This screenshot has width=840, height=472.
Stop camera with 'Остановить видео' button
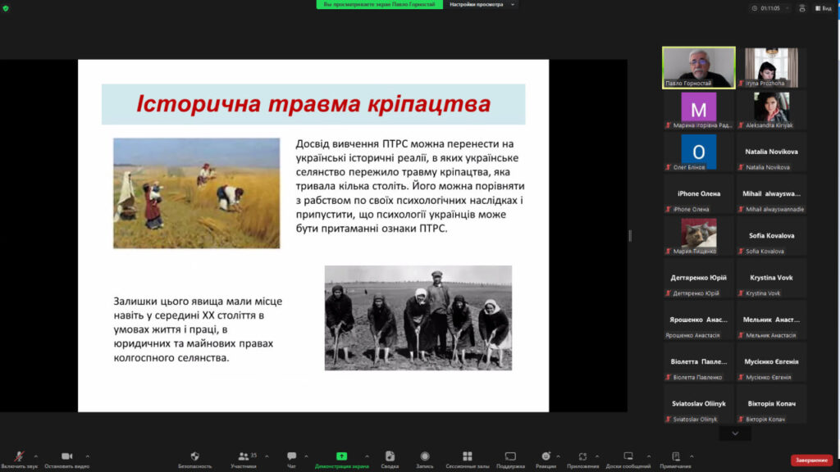pyautogui.click(x=67, y=456)
